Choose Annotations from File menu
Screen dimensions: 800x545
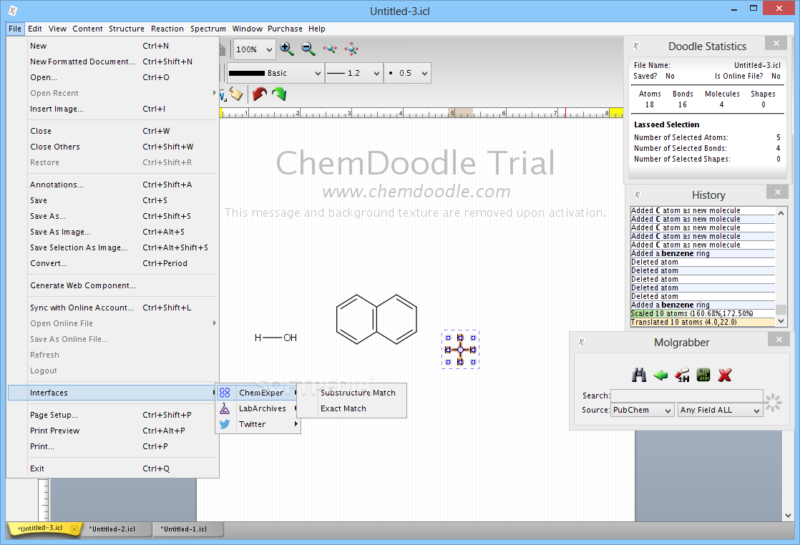[x=113, y=185]
